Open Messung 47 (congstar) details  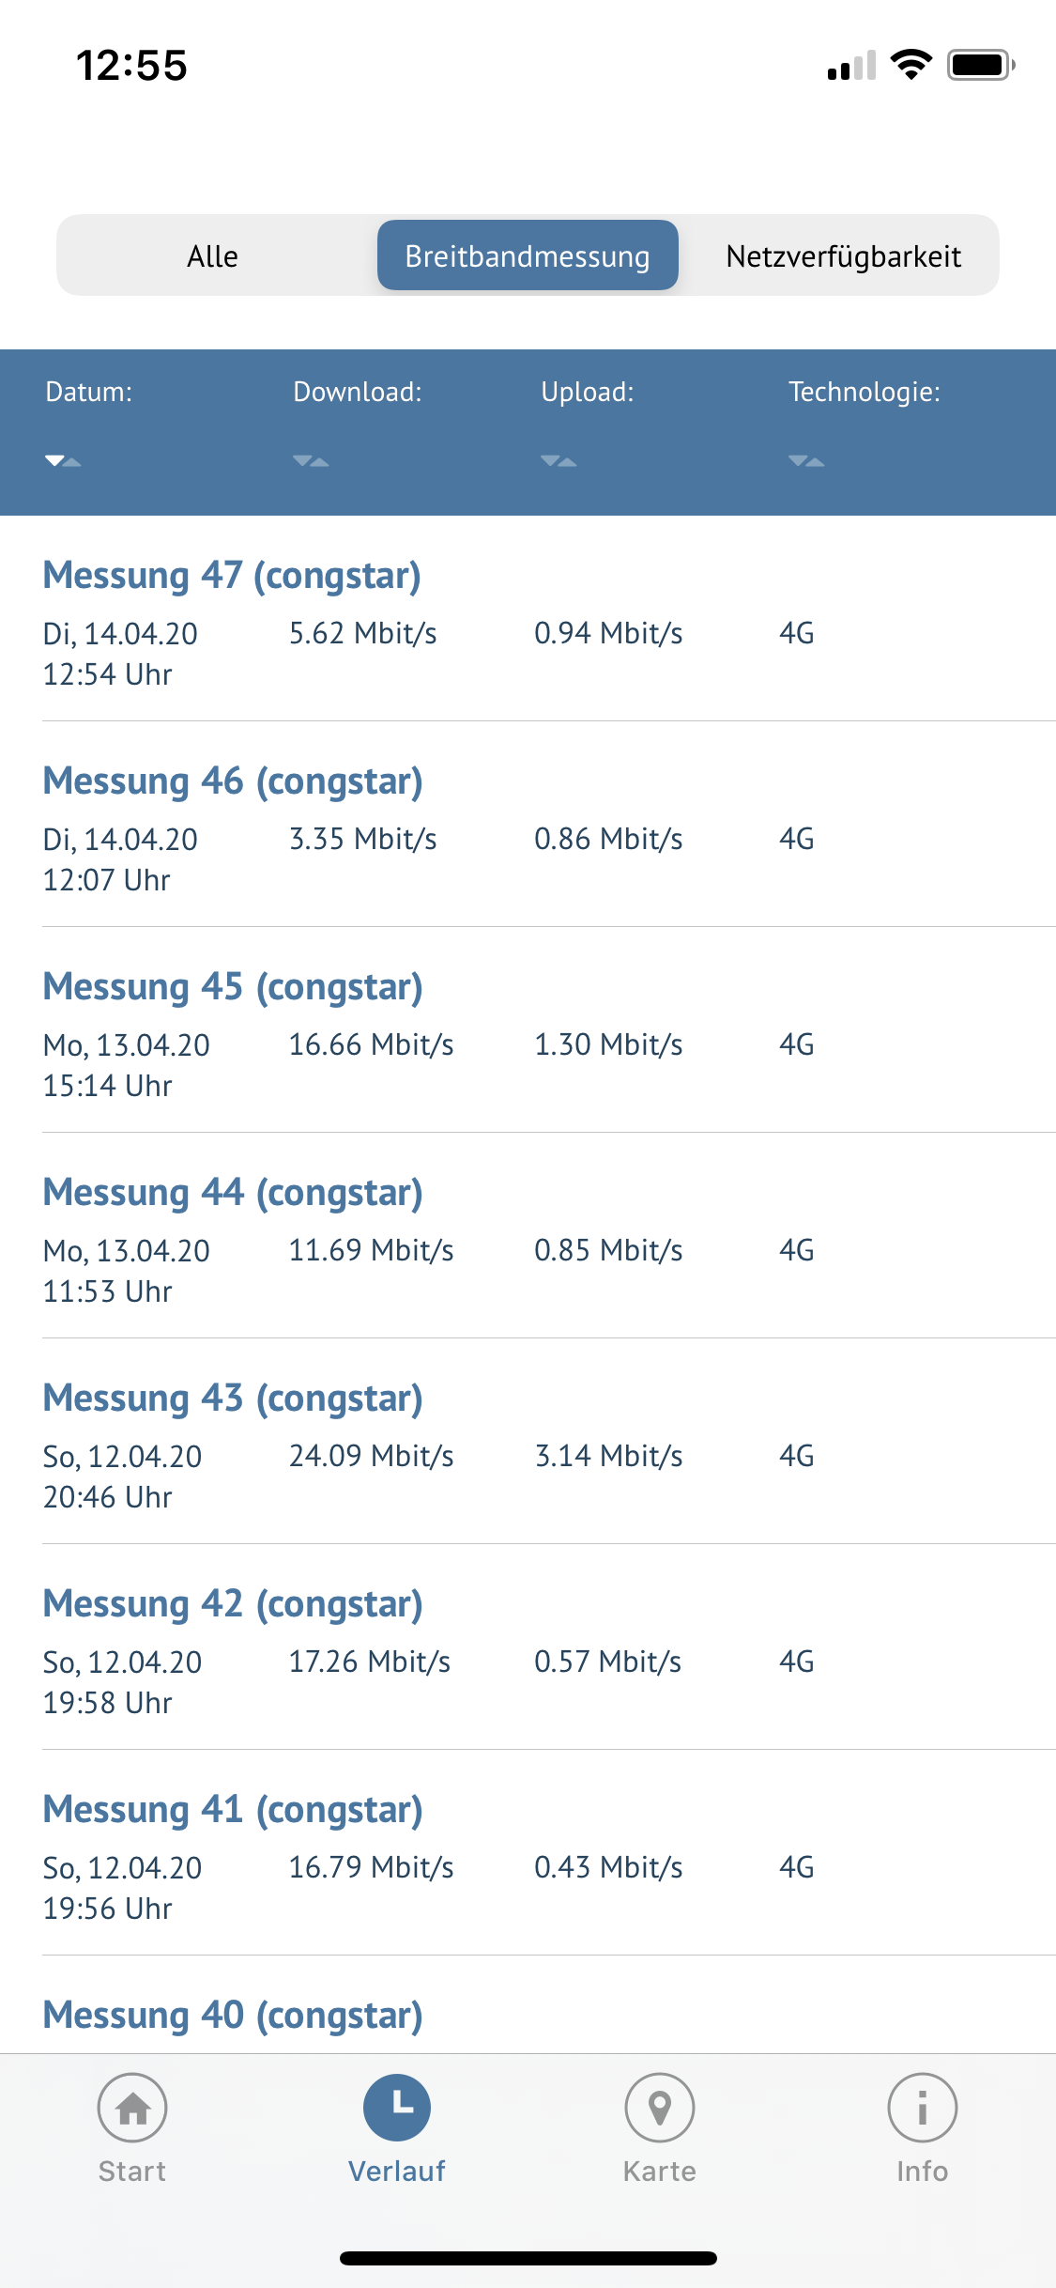232,576
